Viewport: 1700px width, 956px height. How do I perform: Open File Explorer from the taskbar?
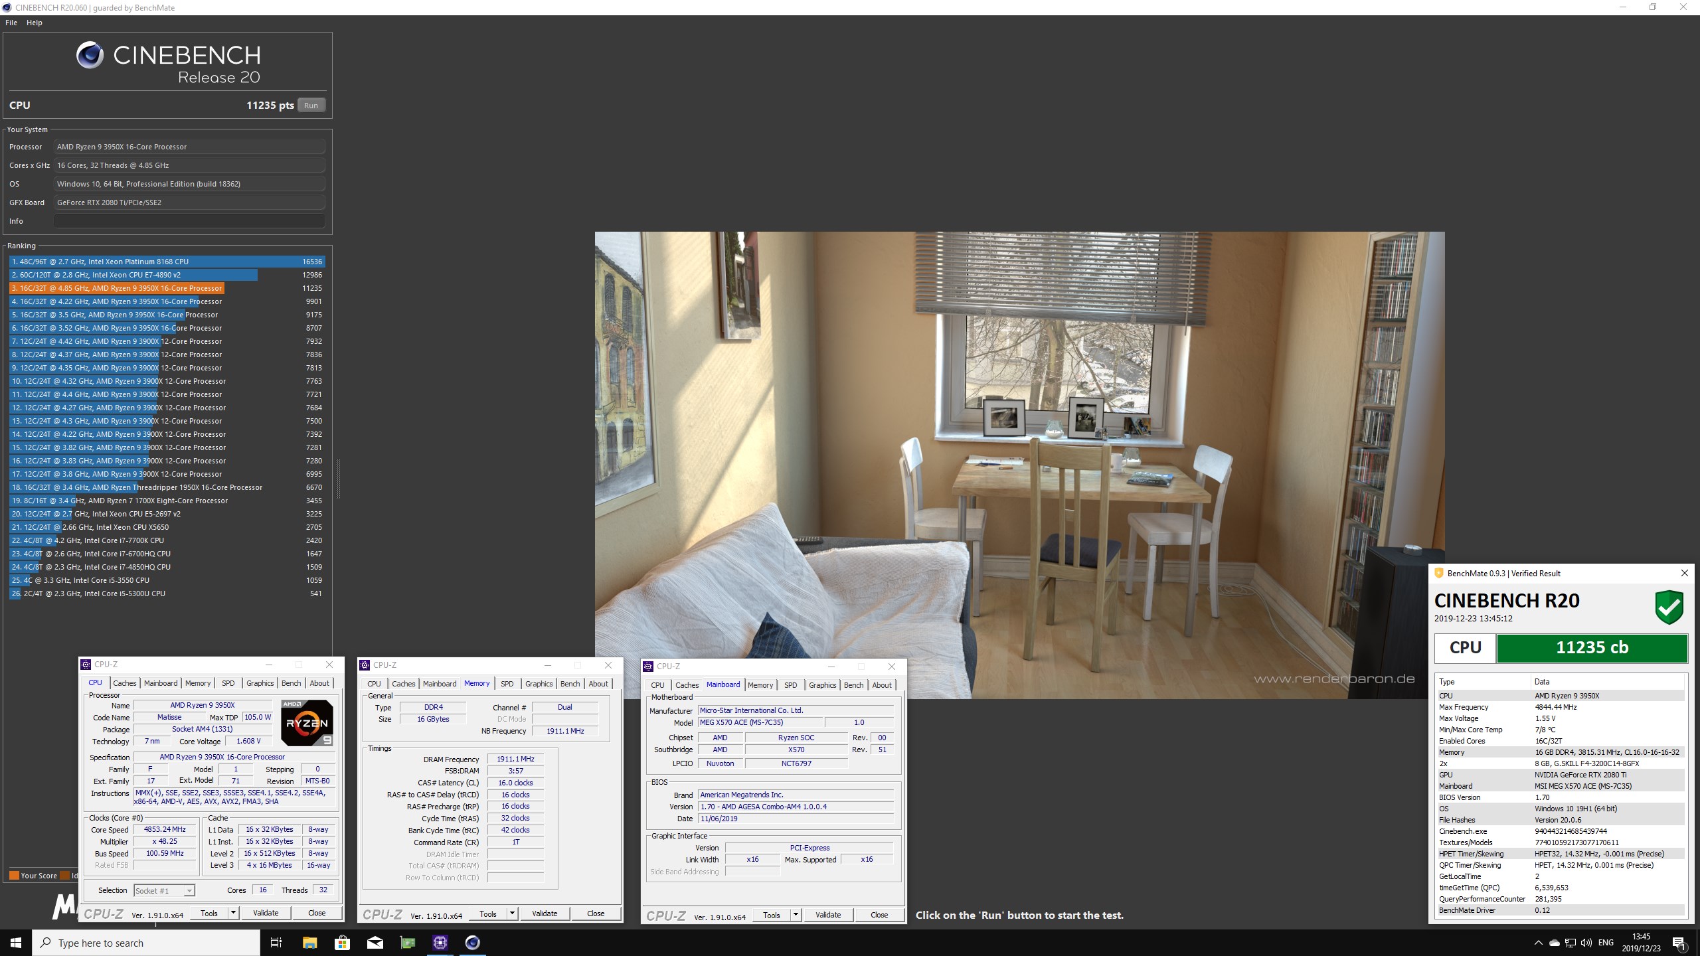(x=309, y=943)
